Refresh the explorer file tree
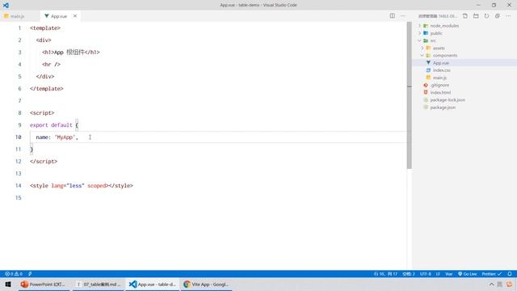This screenshot has width=517, height=291. click(486, 16)
